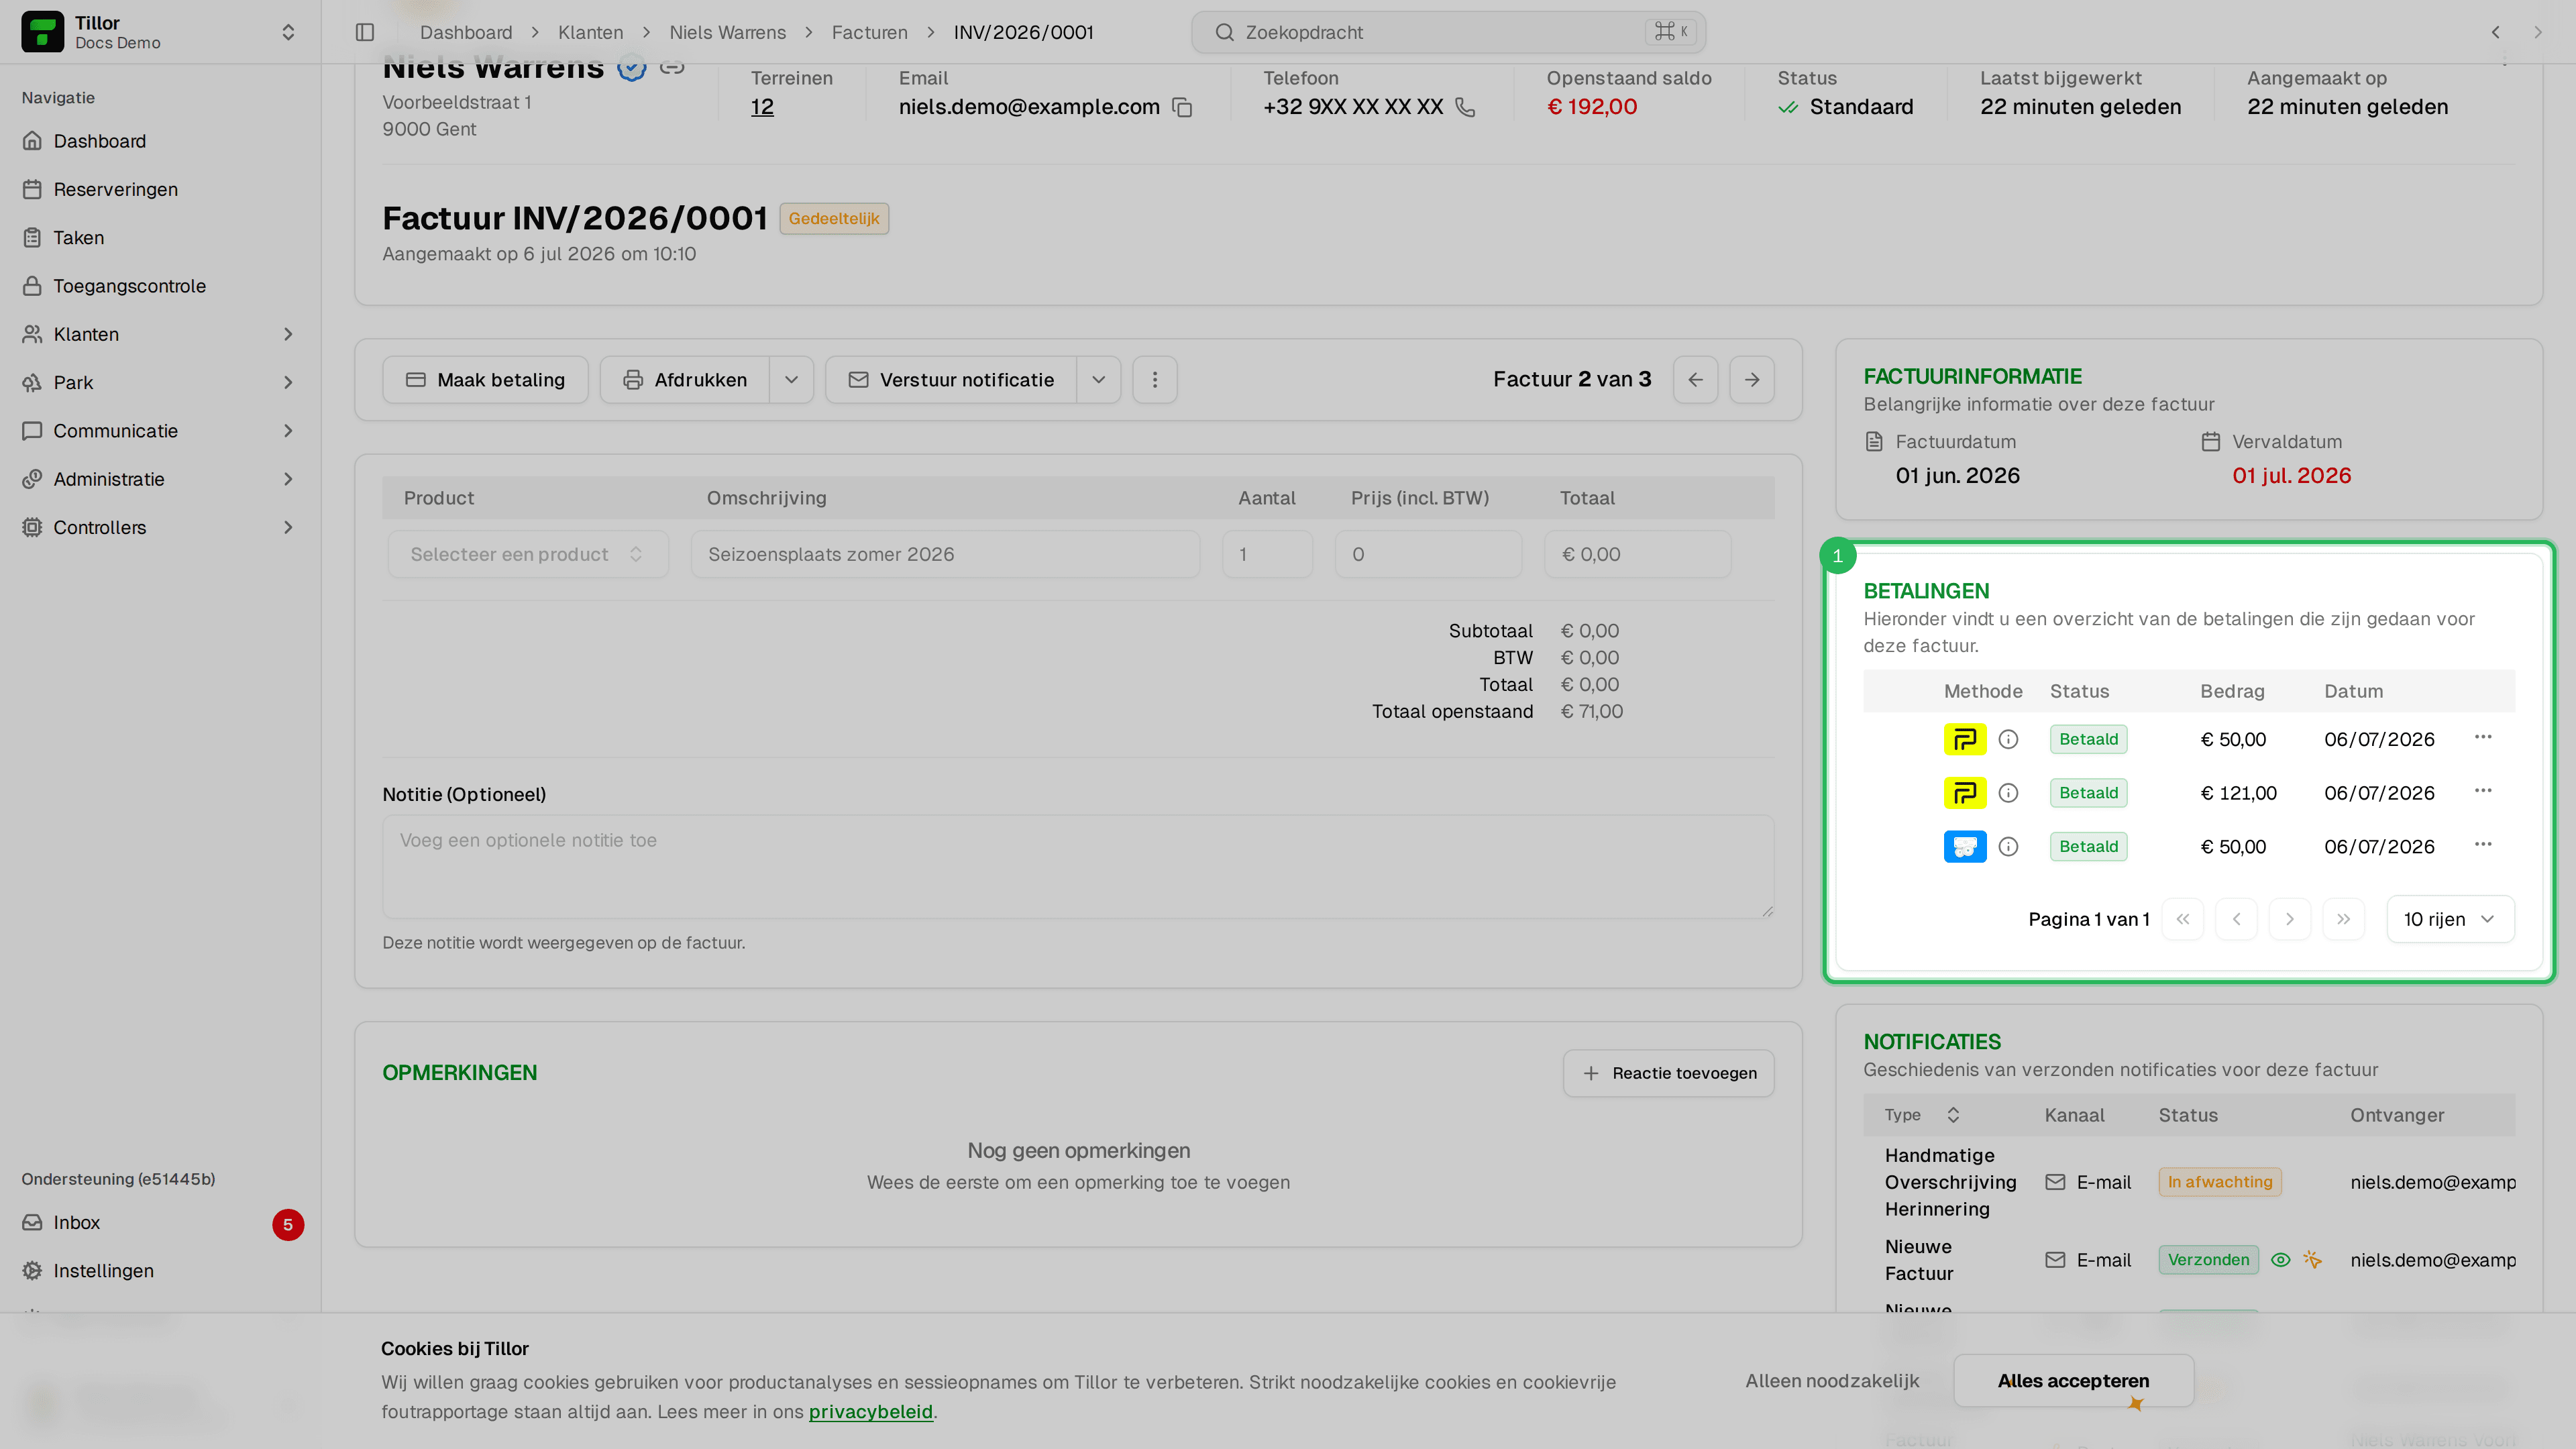Go to next payments page
Viewport: 2576px width, 1449px height.
tap(2290, 919)
